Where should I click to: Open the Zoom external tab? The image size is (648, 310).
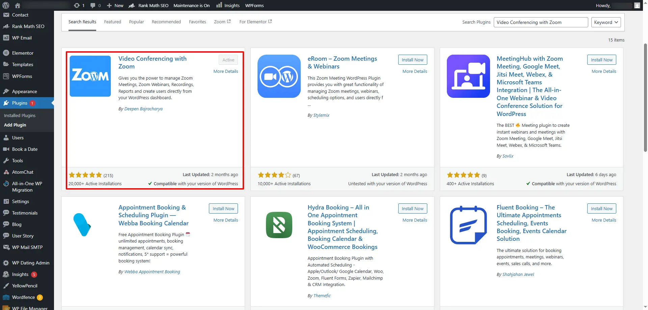coord(222,22)
